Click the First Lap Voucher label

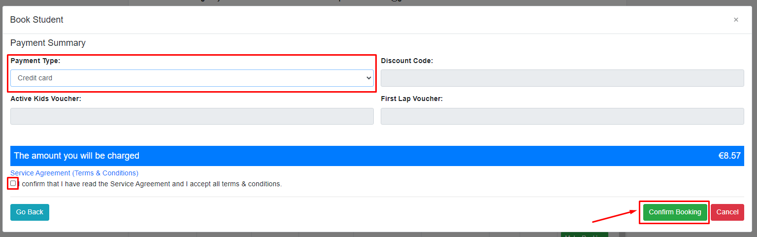tap(412, 99)
